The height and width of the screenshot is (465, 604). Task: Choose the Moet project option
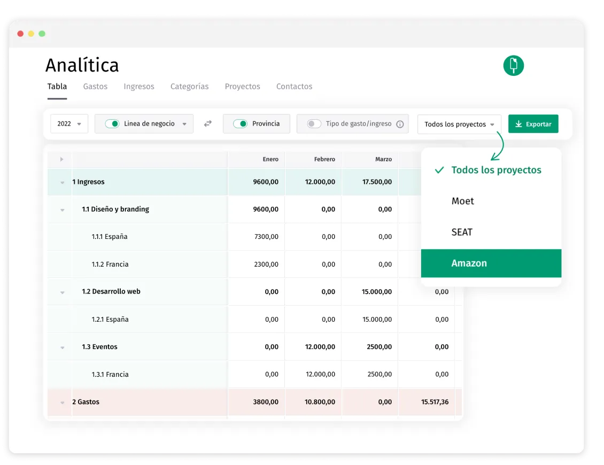click(463, 201)
